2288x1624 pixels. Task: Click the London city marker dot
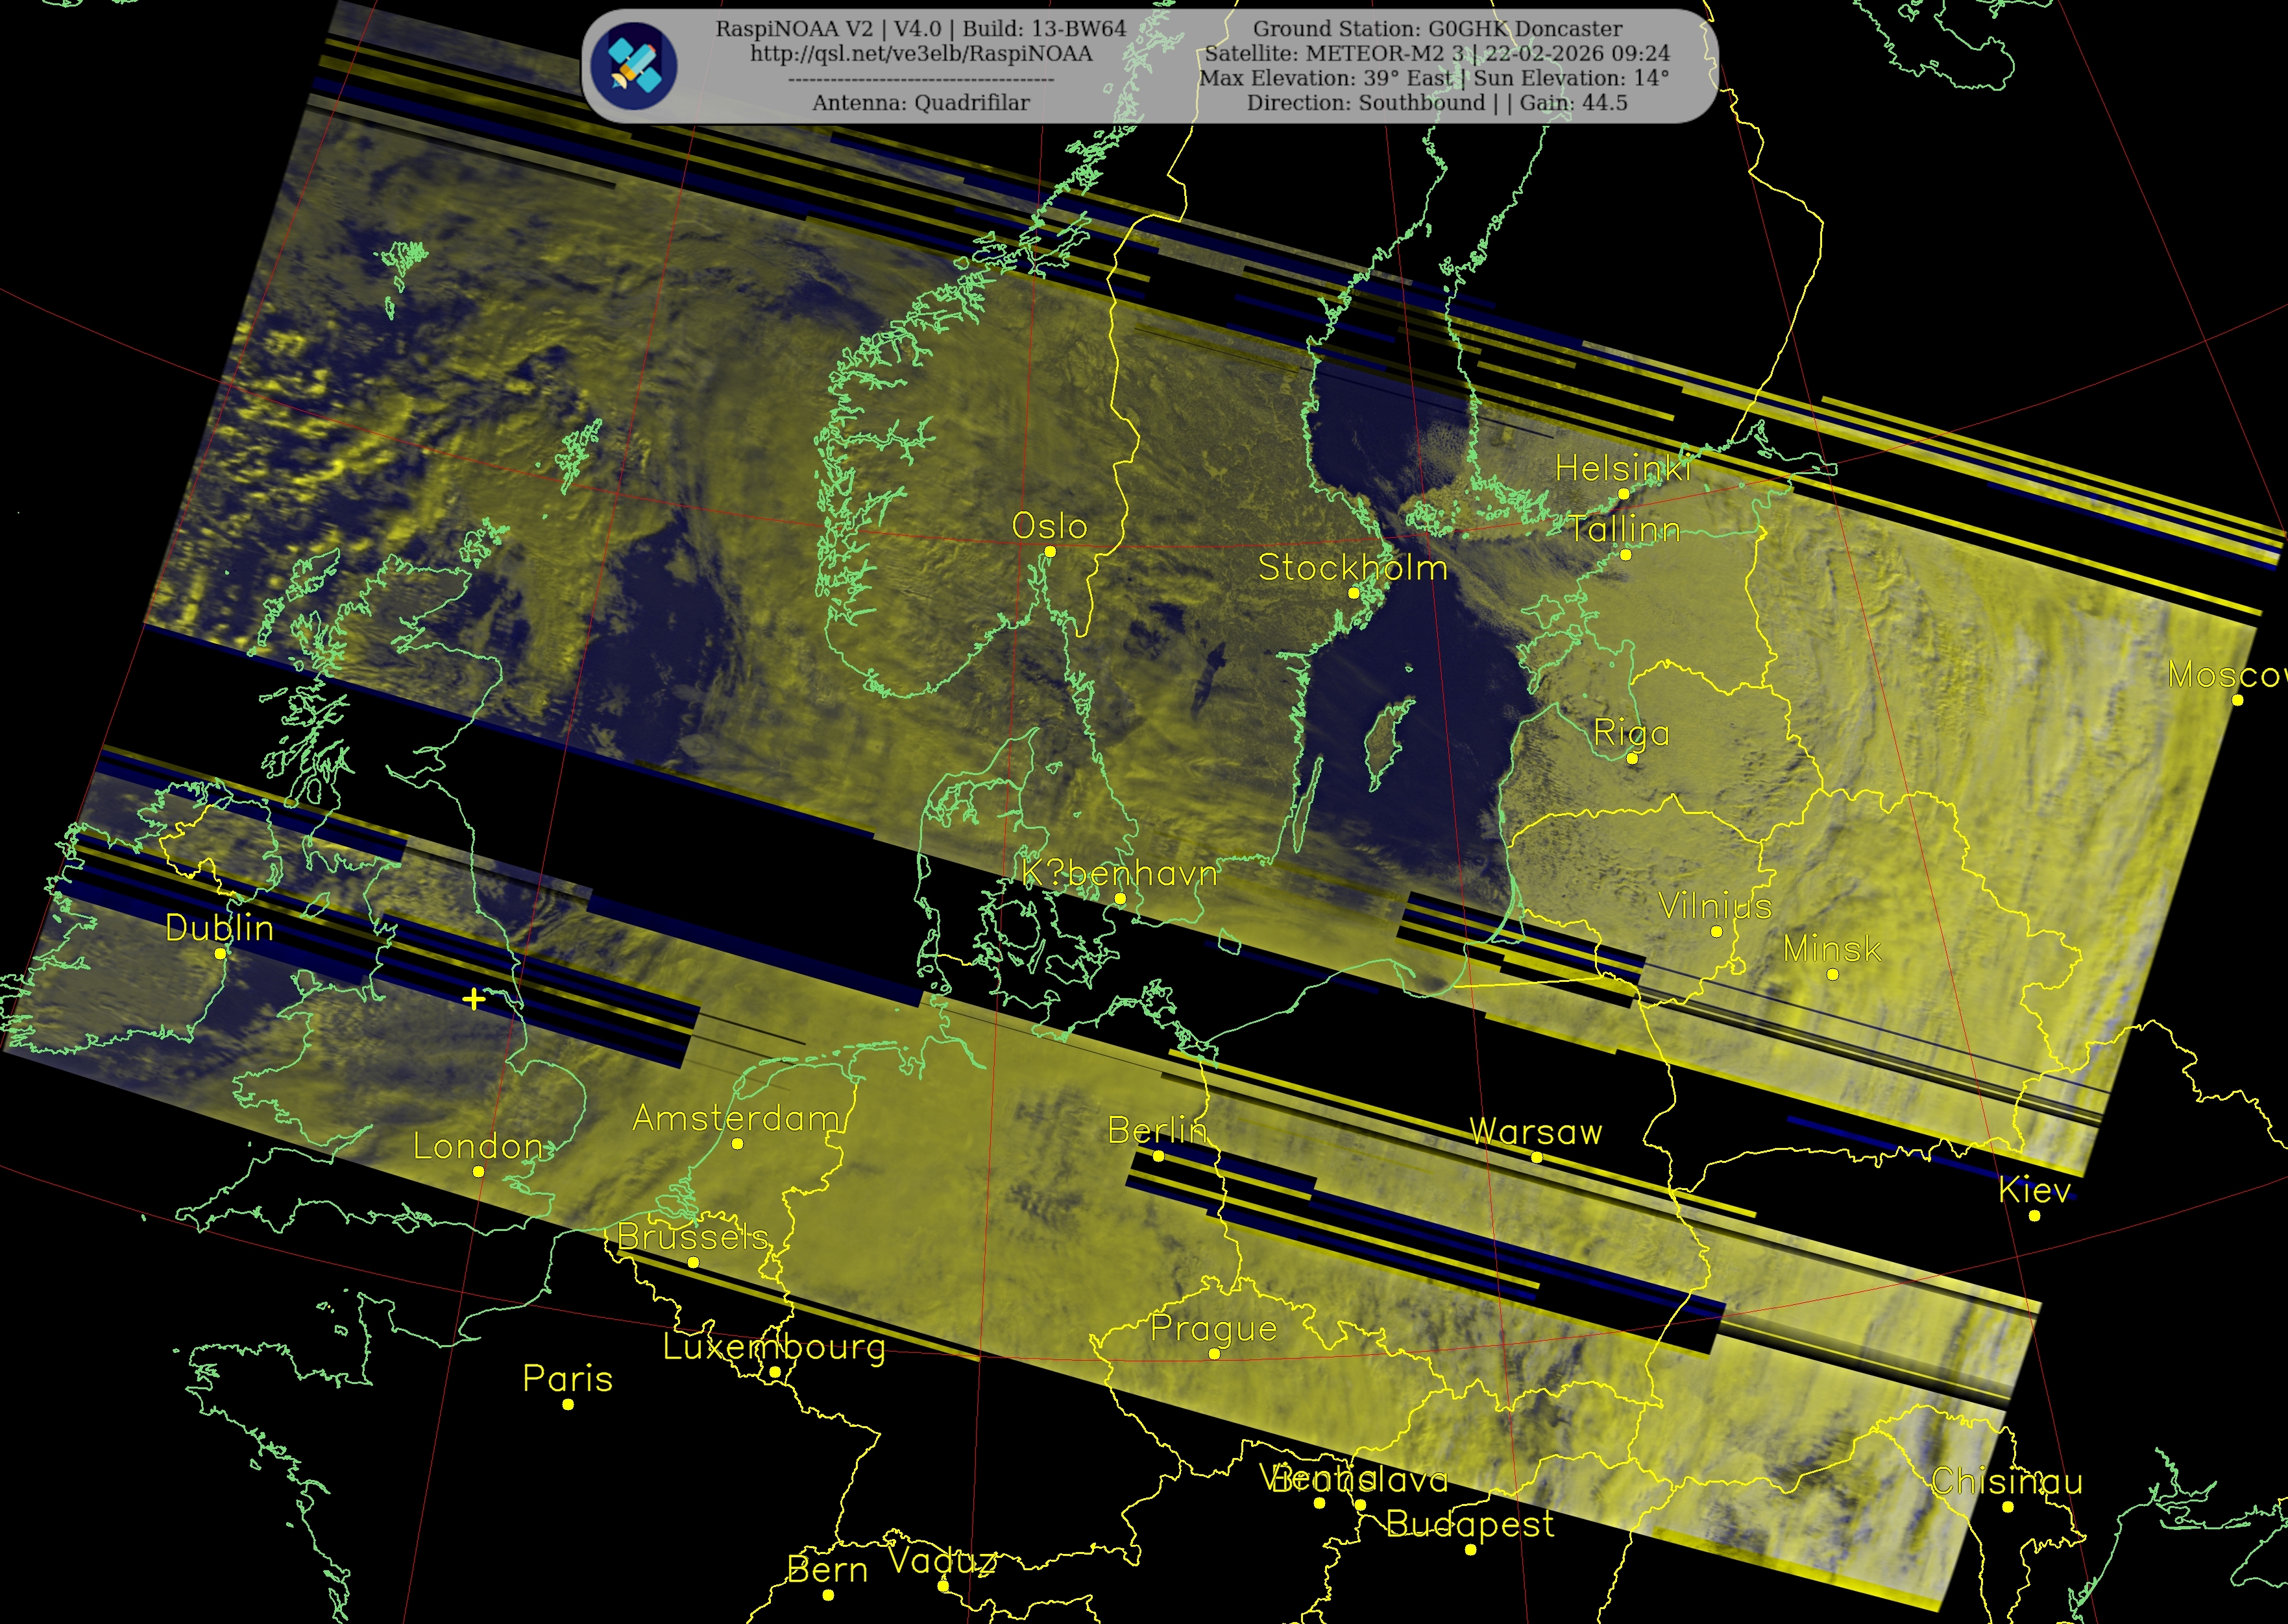tap(478, 1171)
